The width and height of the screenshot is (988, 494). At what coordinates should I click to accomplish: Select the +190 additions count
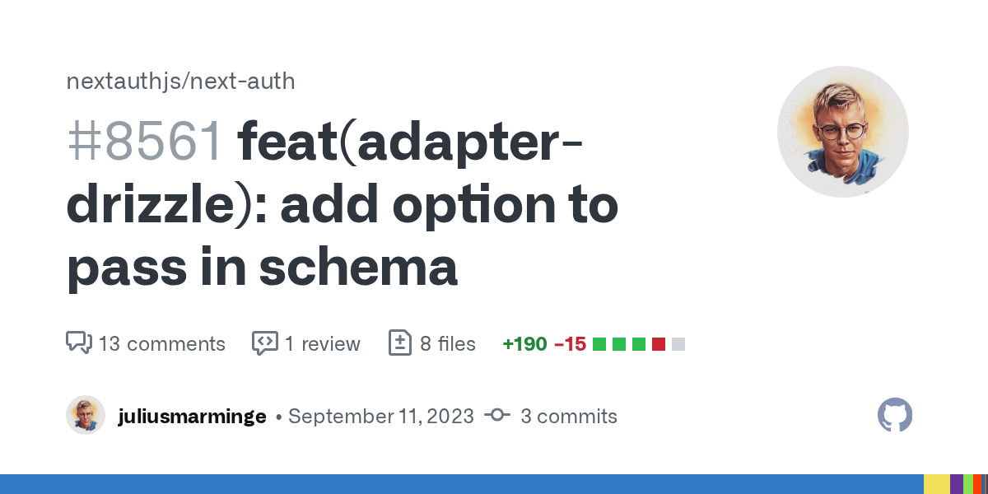point(524,343)
